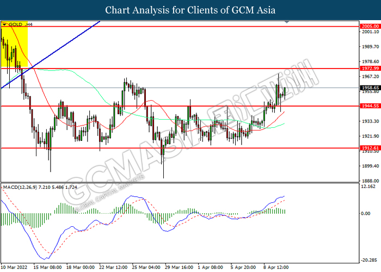
Task: Click the 1972.99 red price label
Action: 370,69
